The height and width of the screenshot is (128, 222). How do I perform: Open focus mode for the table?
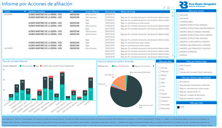click(x=168, y=7)
